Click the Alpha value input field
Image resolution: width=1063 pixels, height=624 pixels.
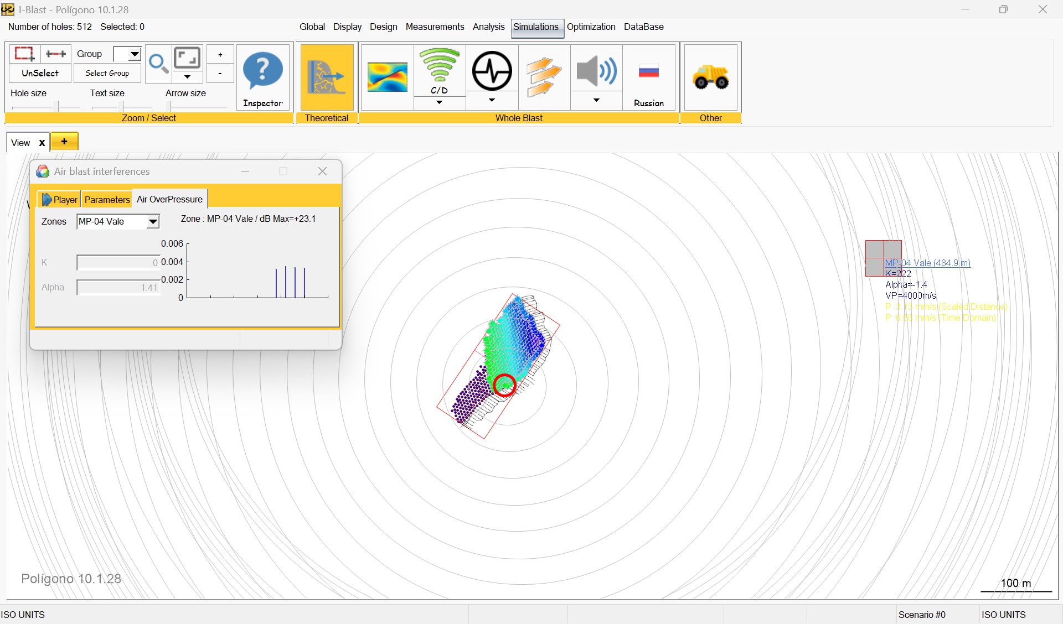tap(118, 288)
